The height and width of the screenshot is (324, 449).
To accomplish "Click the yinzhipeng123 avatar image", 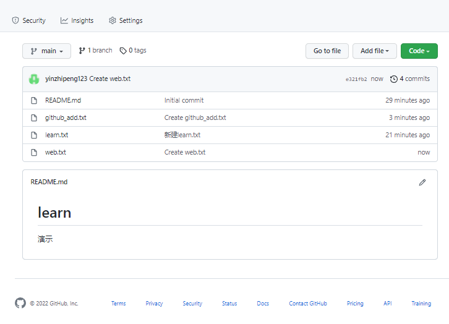I will click(34, 79).
